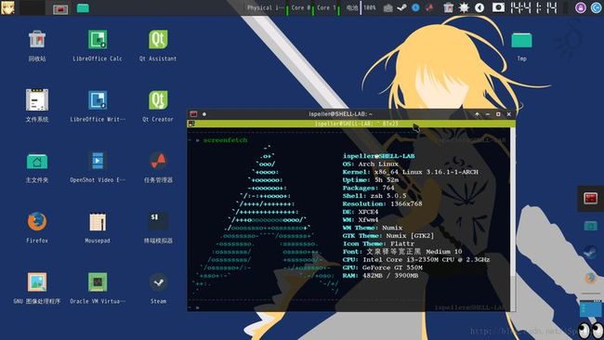Screen dimensions: 604x340
Task: Click the blue logout icon in the top panel
Action: [596, 7]
